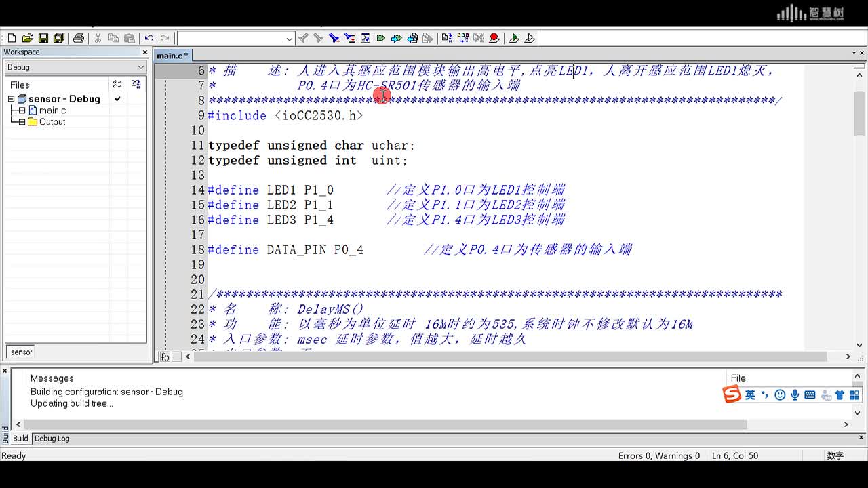Create a new document from toolbar

(x=12, y=38)
